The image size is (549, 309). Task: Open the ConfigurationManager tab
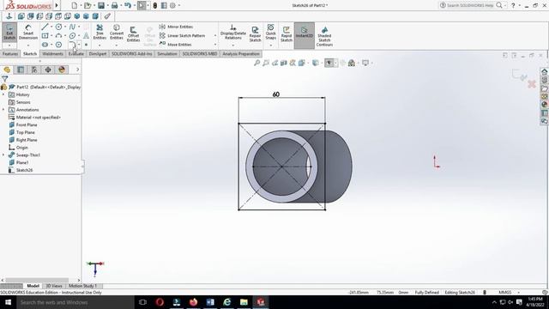point(34,70)
